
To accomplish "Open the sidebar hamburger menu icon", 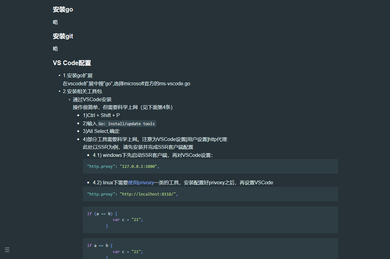I will click(x=7, y=250).
